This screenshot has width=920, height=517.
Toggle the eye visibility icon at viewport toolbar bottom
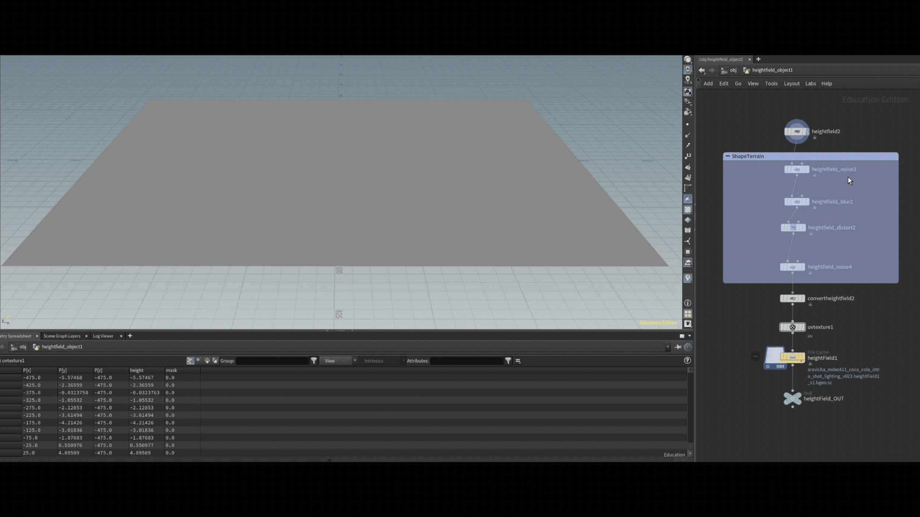tap(687, 324)
